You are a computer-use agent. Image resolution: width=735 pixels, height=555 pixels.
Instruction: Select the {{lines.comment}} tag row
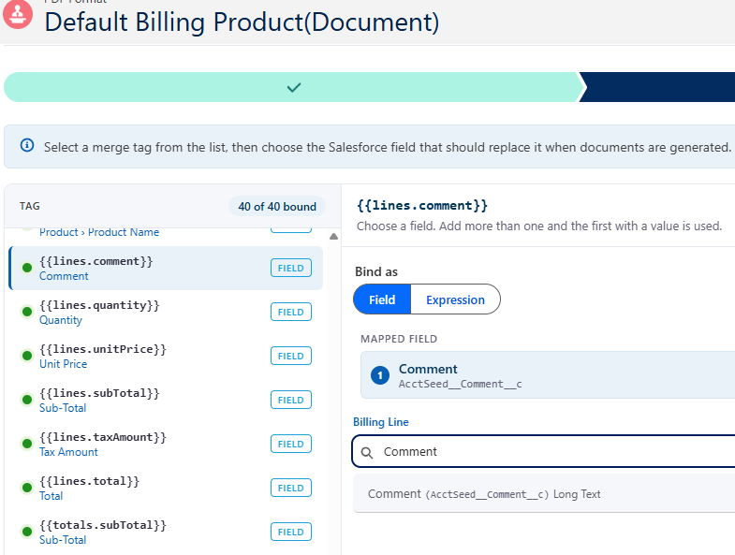(x=166, y=268)
